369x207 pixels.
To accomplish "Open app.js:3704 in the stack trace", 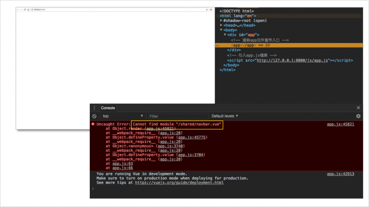I will [x=191, y=155].
